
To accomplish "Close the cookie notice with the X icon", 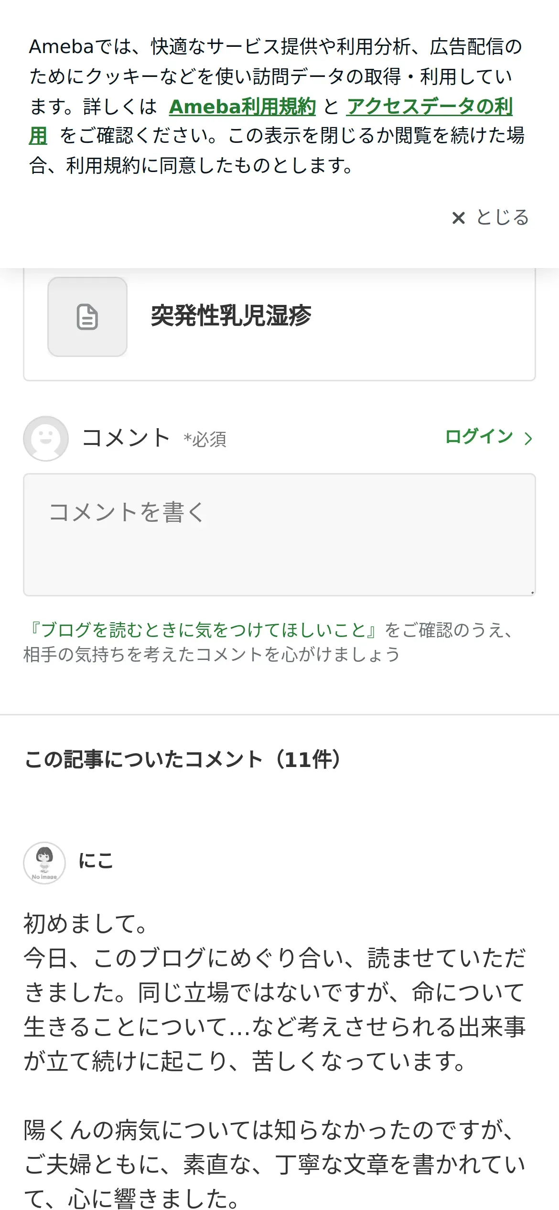I will [x=459, y=218].
